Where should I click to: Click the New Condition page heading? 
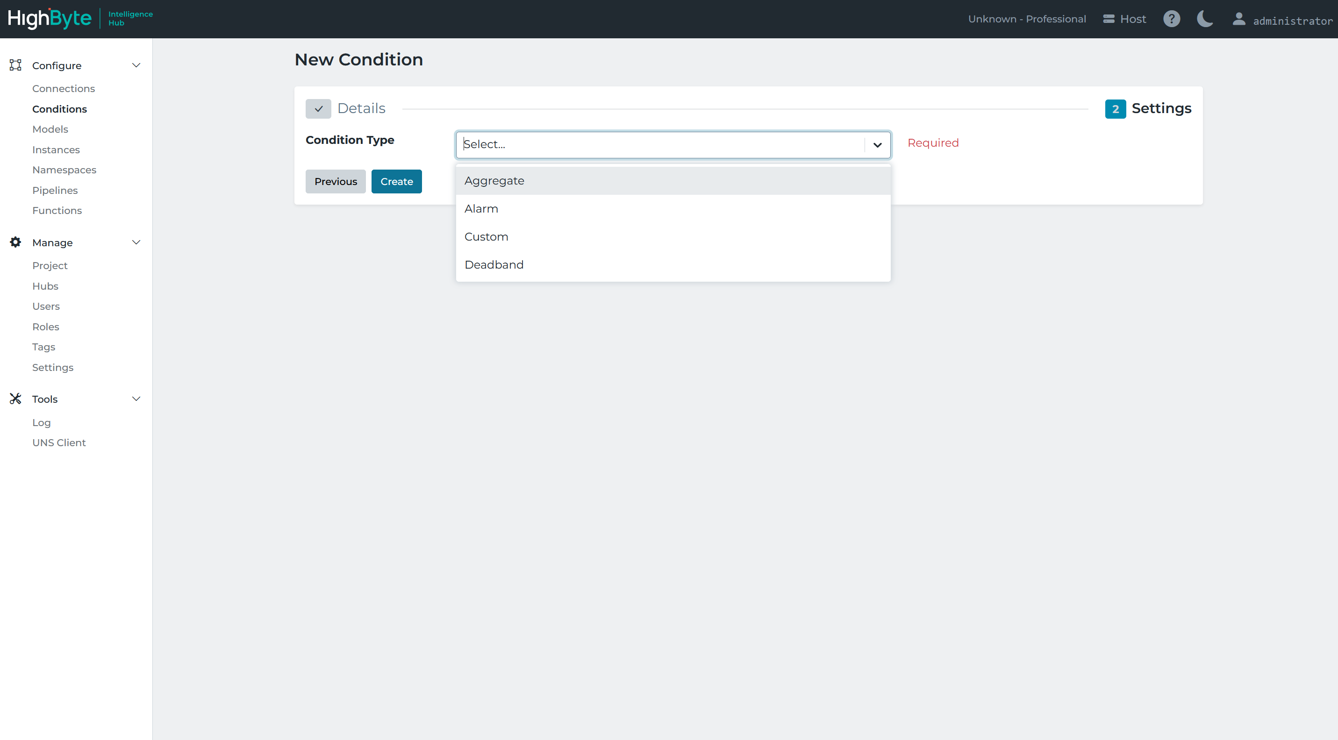tap(358, 60)
